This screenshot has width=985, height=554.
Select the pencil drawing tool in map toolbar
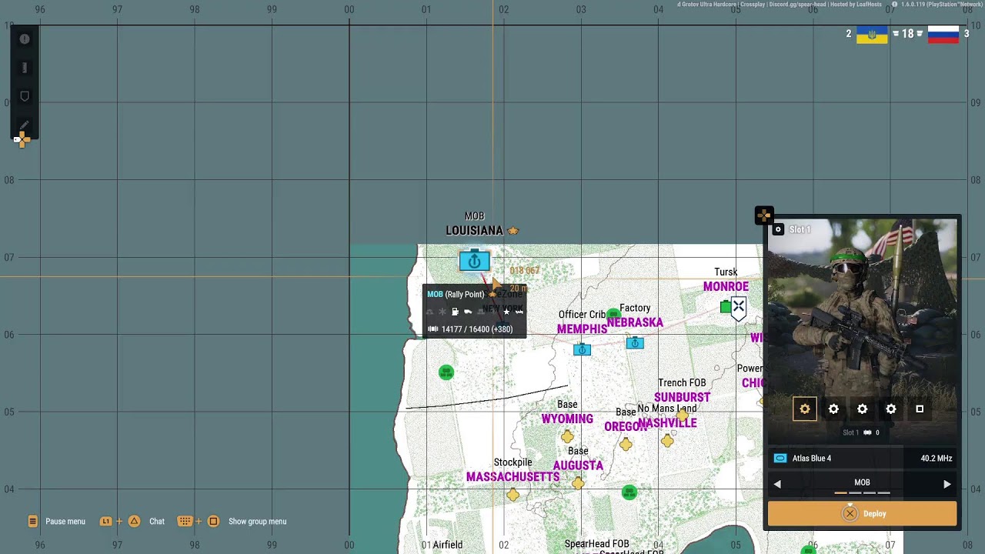(x=25, y=125)
